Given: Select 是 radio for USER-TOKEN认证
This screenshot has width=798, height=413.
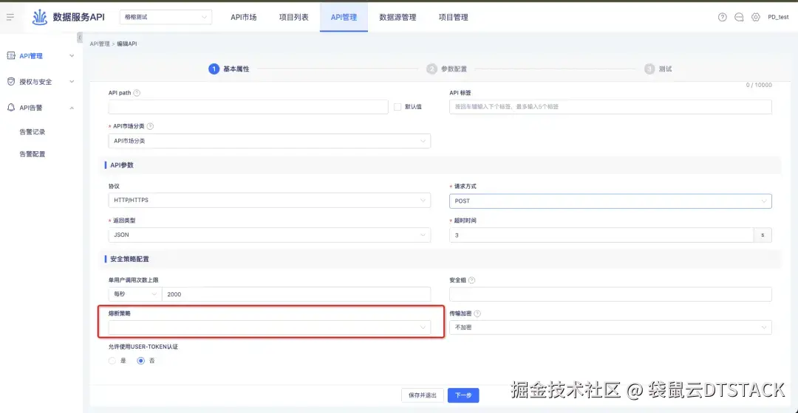Looking at the screenshot, I should click(x=112, y=361).
